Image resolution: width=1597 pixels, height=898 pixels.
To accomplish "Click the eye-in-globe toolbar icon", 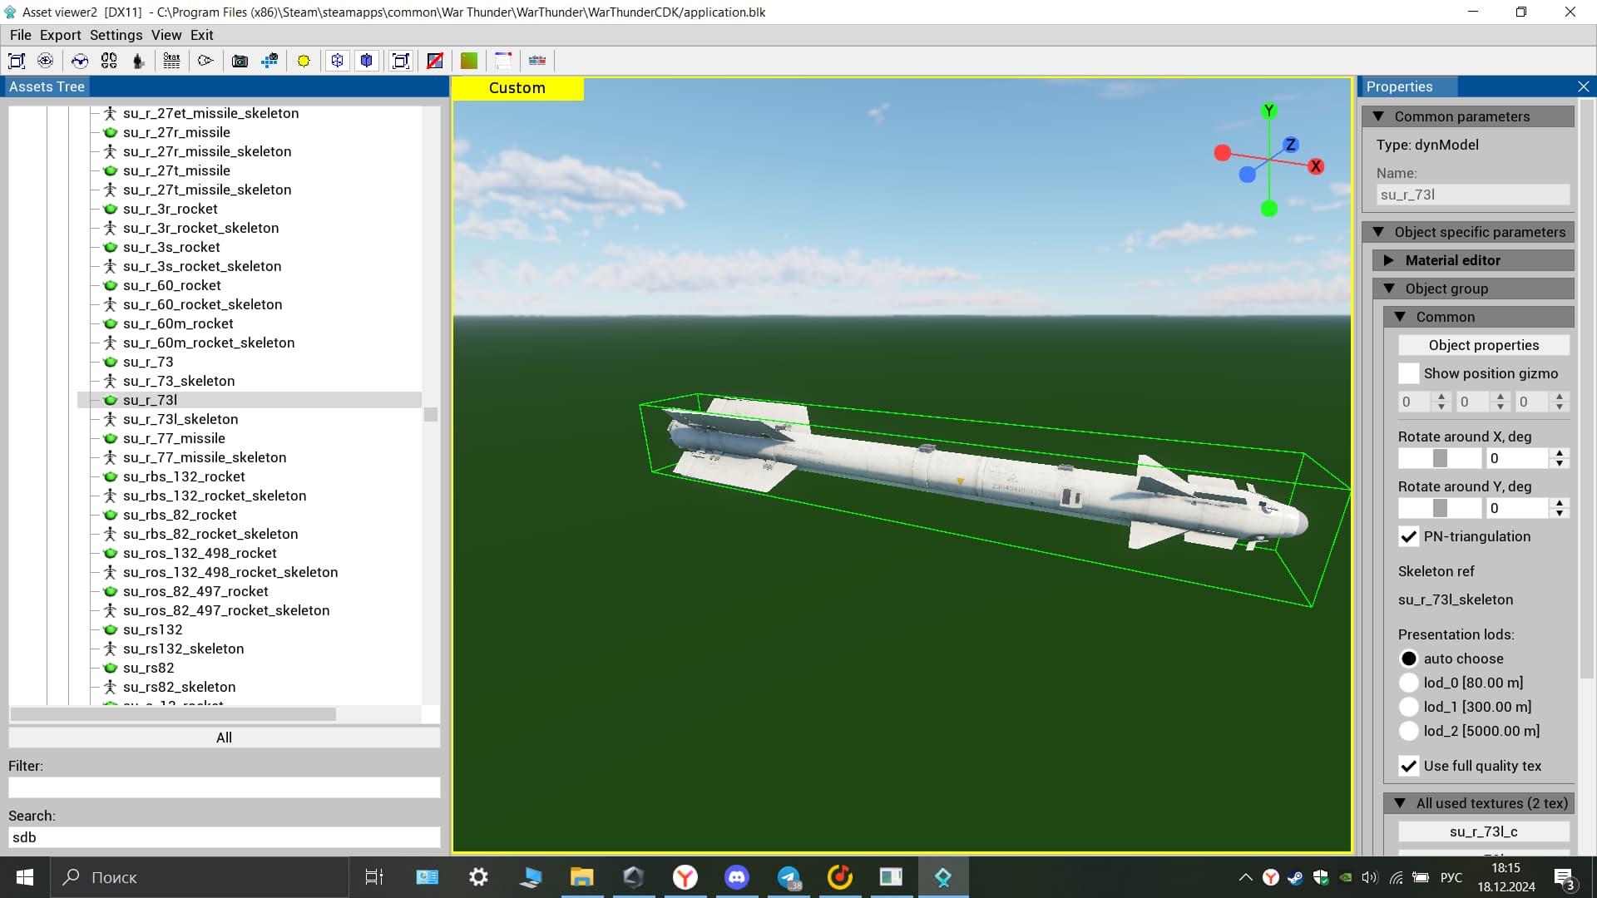I will click(46, 61).
